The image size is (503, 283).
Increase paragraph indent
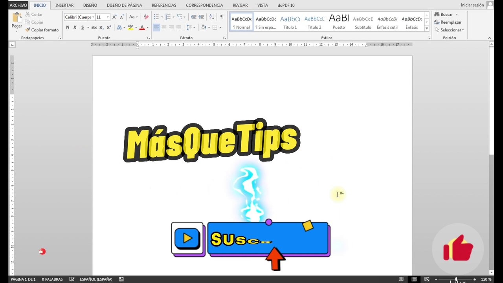pos(201,17)
